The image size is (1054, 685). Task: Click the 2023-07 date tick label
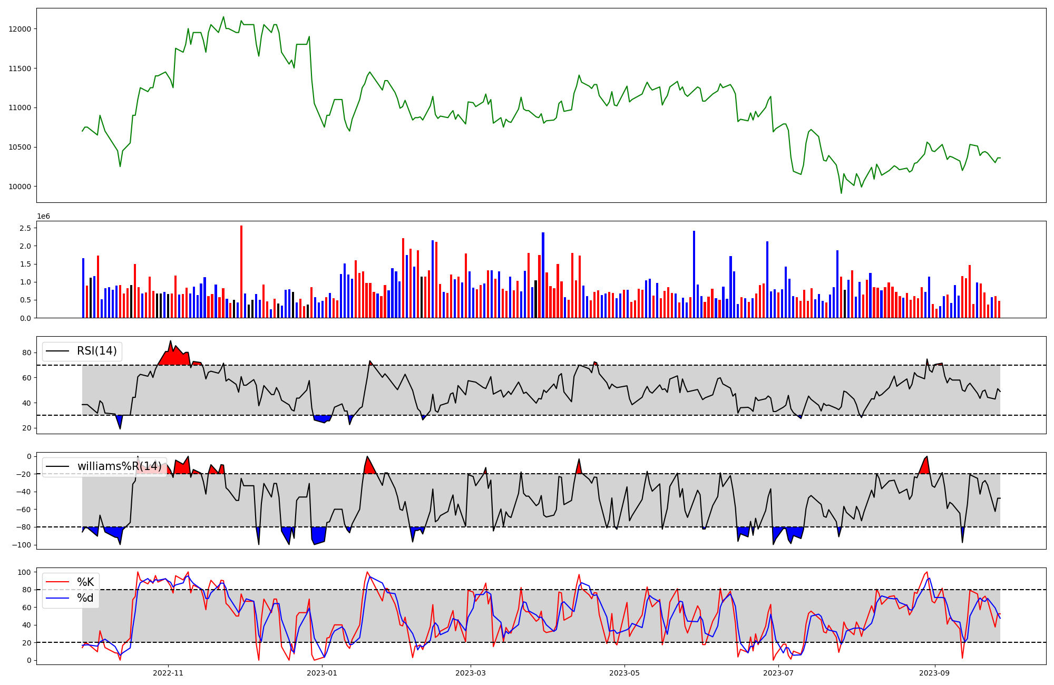(x=778, y=673)
